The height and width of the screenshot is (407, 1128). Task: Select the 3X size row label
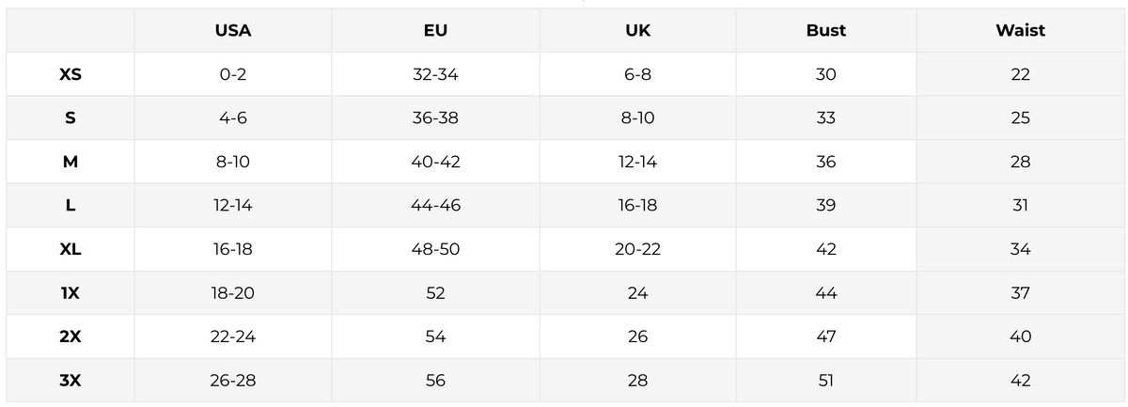point(70,381)
